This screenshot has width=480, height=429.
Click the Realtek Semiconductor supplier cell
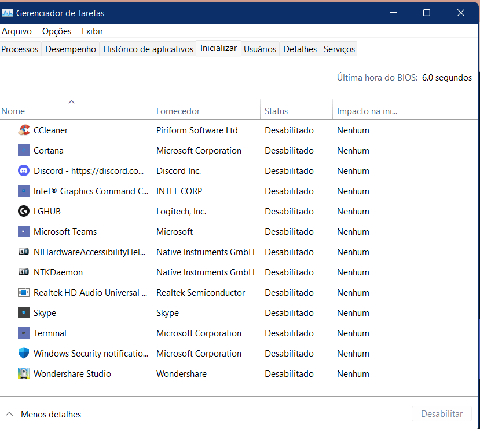pyautogui.click(x=200, y=292)
